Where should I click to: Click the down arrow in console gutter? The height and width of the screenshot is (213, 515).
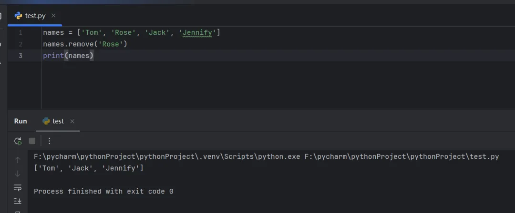(18, 174)
